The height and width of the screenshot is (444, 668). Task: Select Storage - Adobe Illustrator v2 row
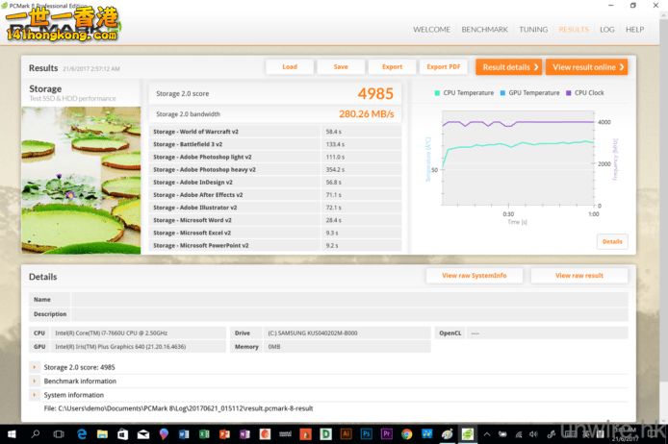pos(275,208)
